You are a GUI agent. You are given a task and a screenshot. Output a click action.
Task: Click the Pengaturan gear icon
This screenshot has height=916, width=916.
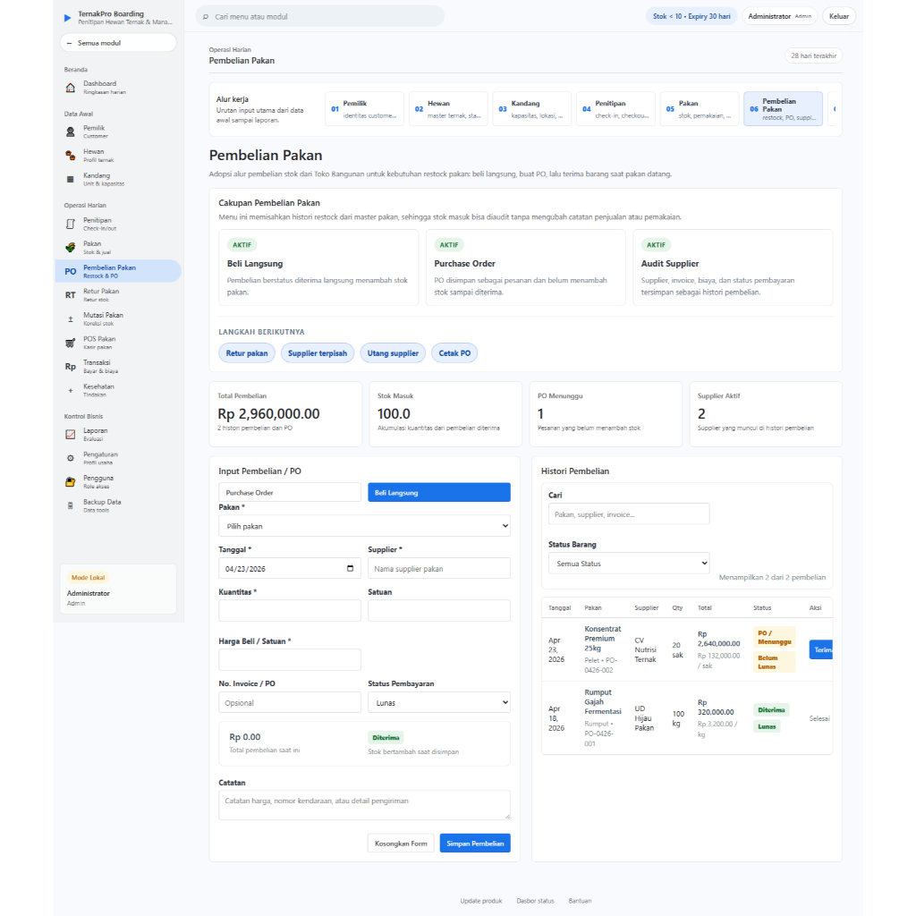pyautogui.click(x=70, y=459)
